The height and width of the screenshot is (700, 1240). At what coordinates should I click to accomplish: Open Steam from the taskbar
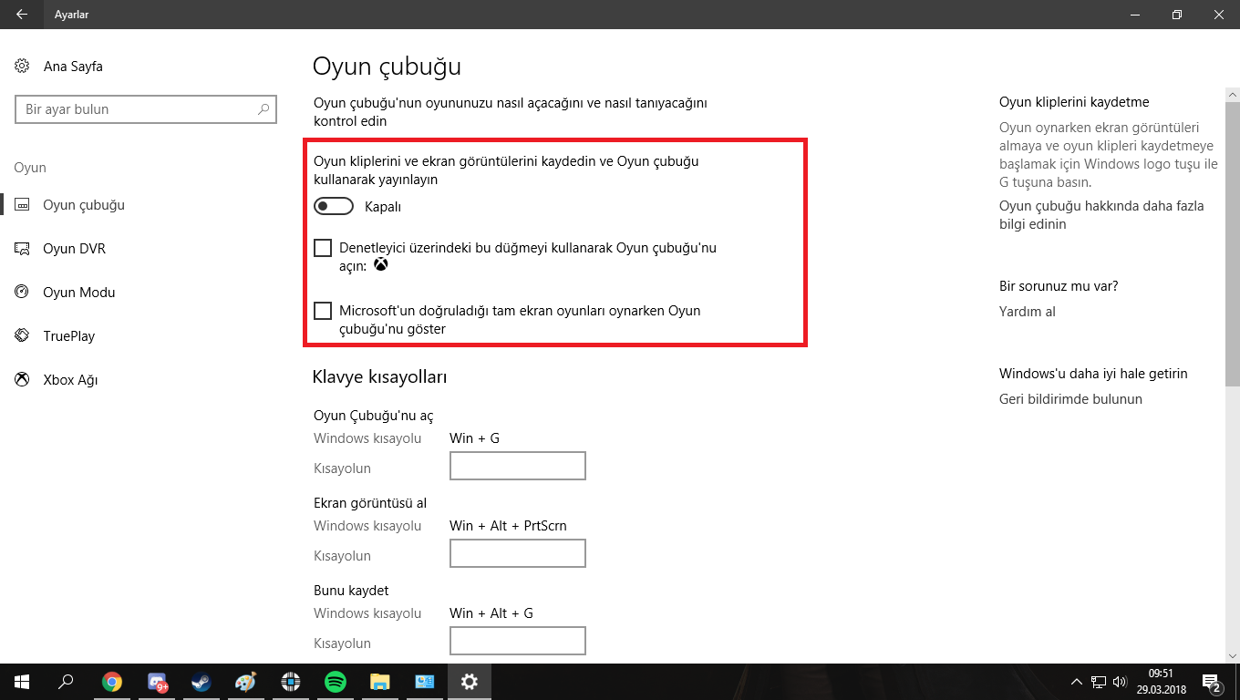[x=201, y=682]
